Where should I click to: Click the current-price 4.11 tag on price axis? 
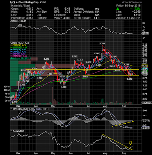144,74
